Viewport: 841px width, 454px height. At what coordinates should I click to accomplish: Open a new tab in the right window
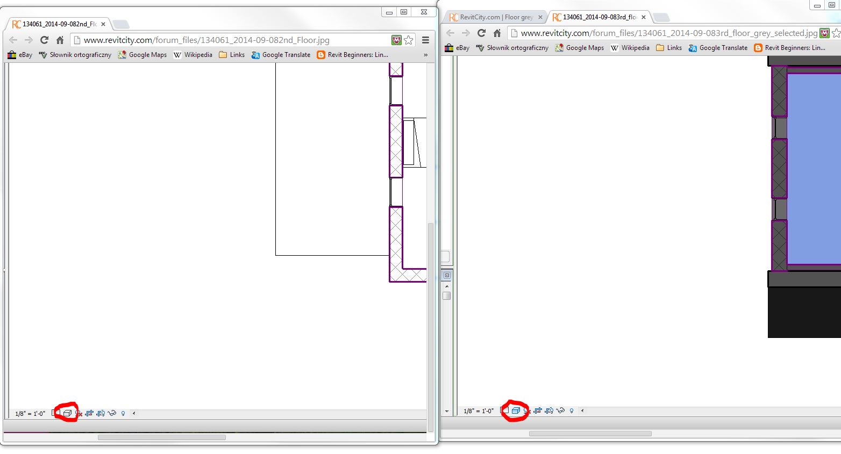[x=661, y=17]
